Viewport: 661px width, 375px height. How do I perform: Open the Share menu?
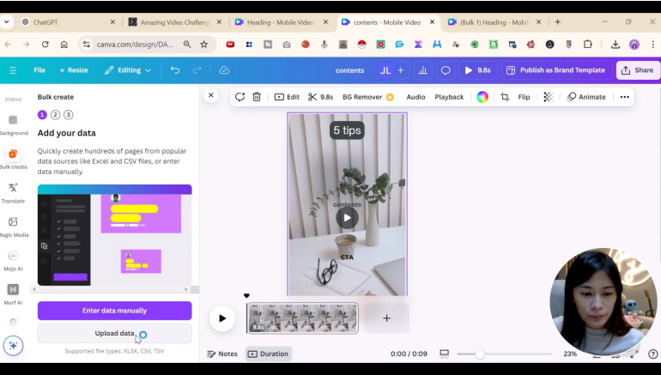coord(638,70)
